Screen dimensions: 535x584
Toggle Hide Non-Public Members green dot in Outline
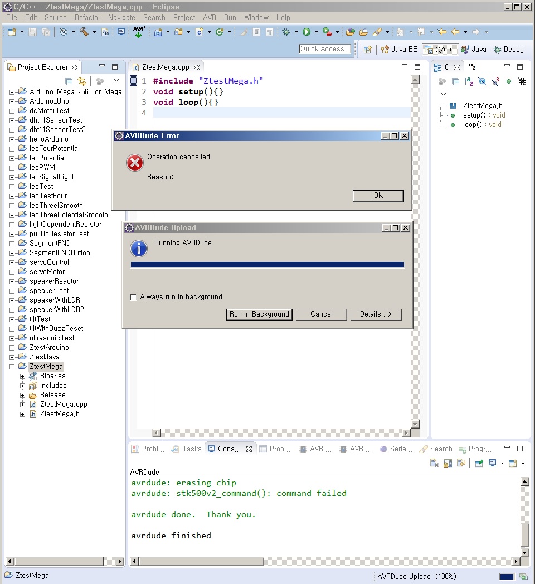[509, 81]
